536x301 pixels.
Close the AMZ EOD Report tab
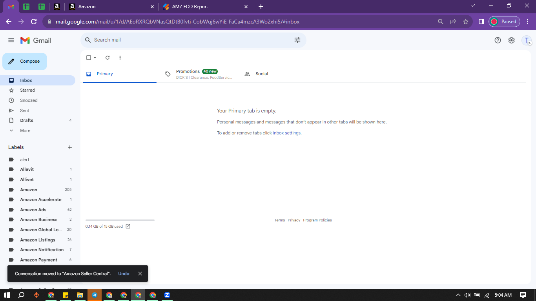[x=246, y=7]
